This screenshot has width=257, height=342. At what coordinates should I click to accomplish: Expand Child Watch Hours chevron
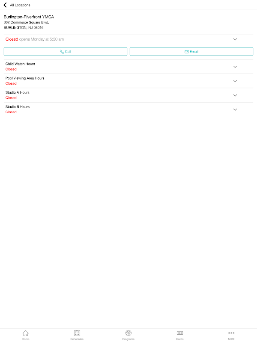235,67
